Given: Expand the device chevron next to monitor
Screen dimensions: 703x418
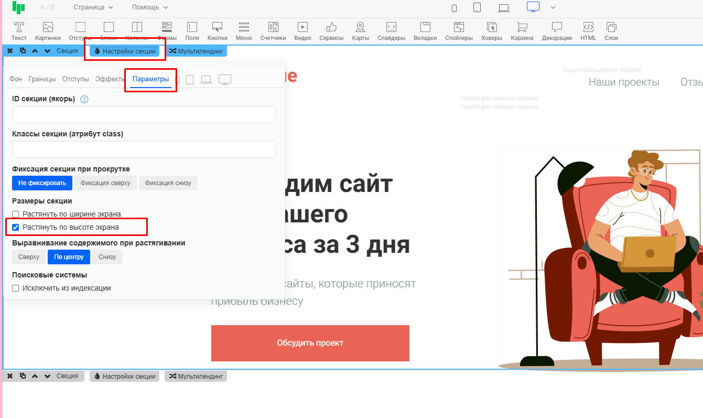Looking at the screenshot, I should (553, 8).
